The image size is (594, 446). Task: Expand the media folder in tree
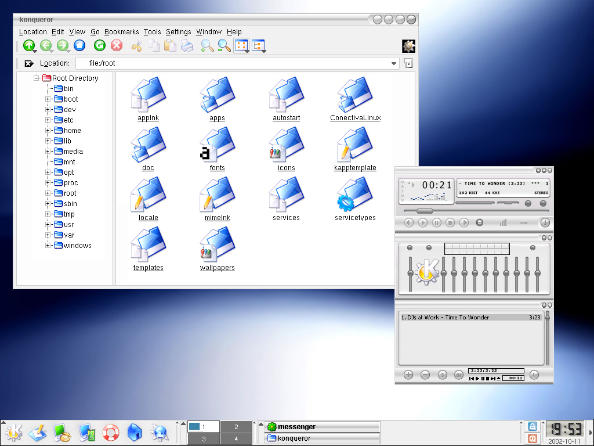(48, 152)
